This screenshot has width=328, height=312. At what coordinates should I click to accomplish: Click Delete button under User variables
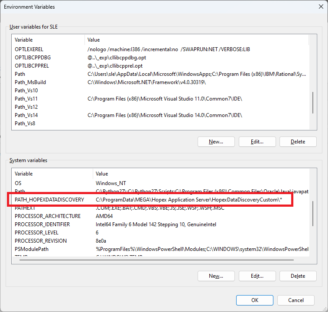pos(298,142)
